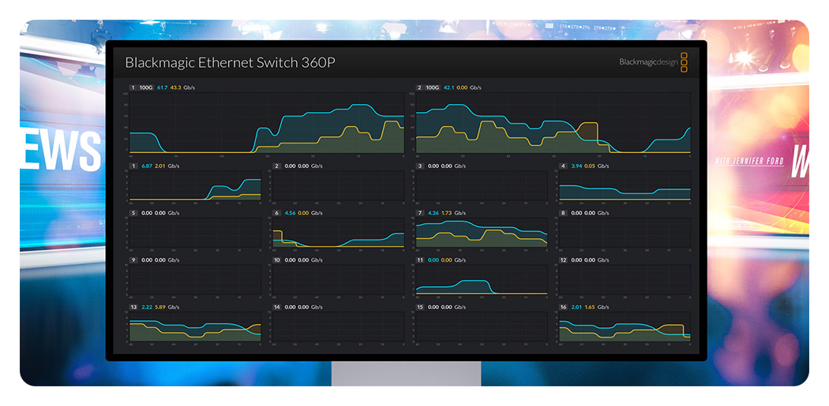The height and width of the screenshot is (406, 829).
Task: Open the 100G port 2 traffic graph
Action: click(553, 122)
